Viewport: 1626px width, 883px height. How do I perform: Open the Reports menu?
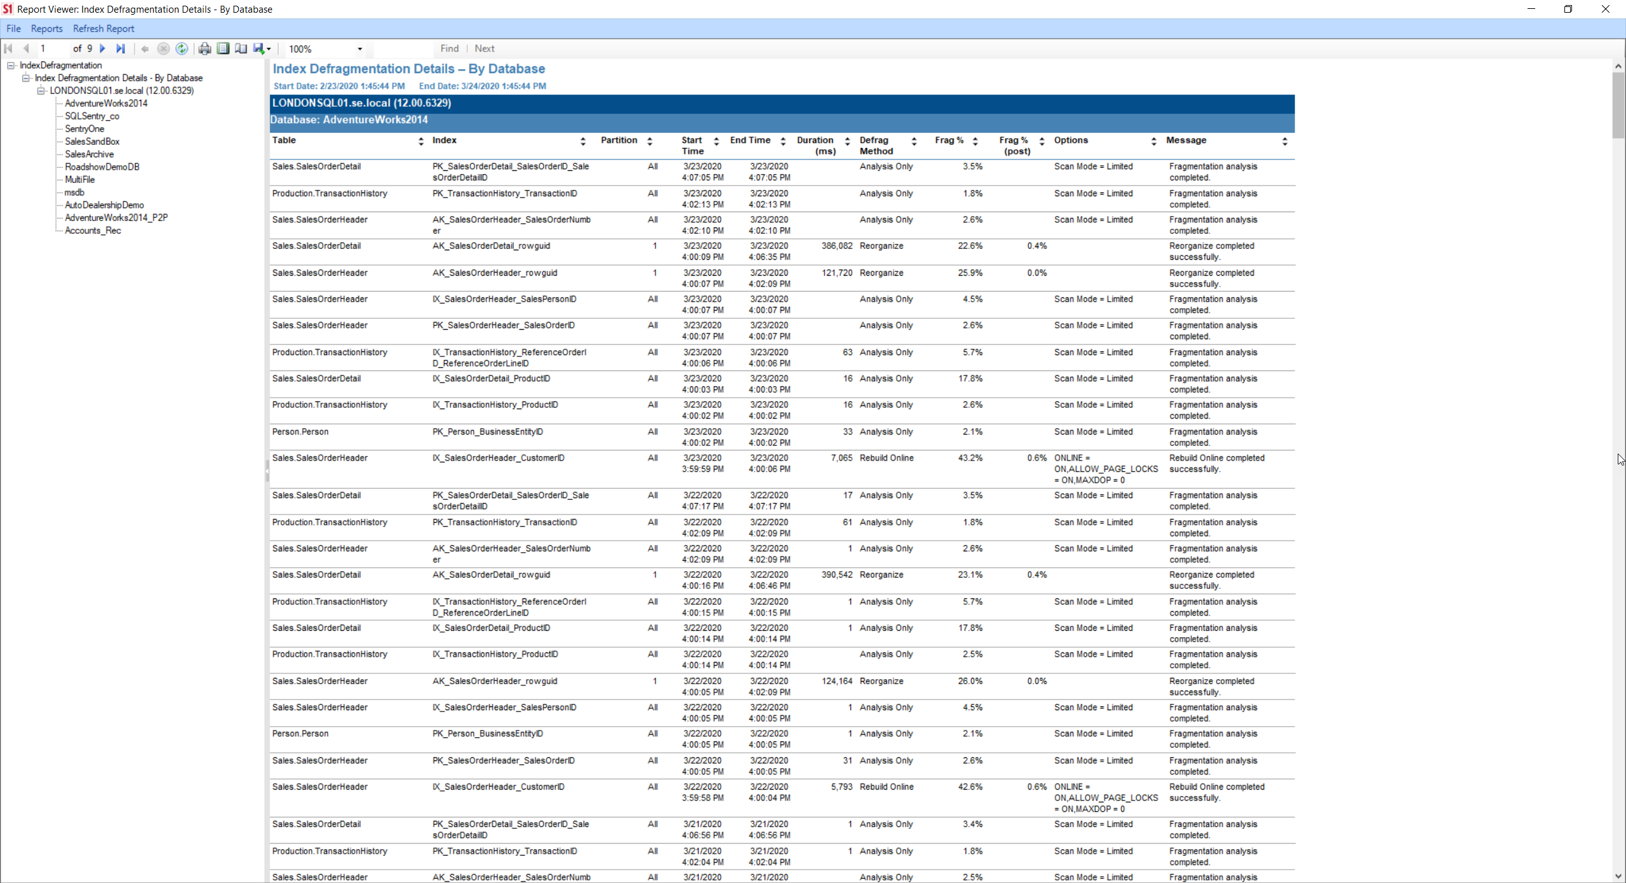[46, 28]
